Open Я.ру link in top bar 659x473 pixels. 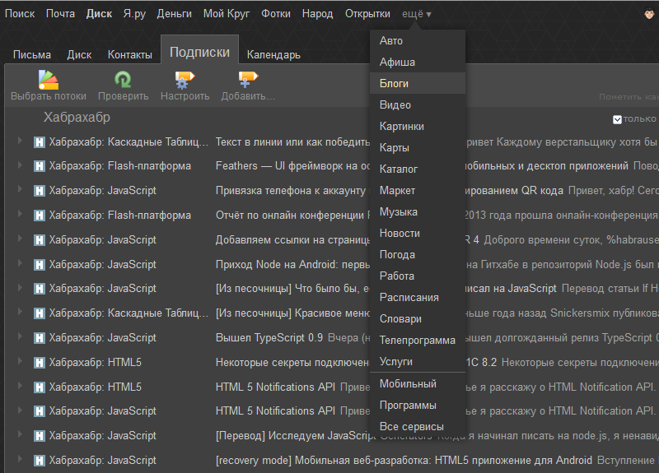point(134,14)
